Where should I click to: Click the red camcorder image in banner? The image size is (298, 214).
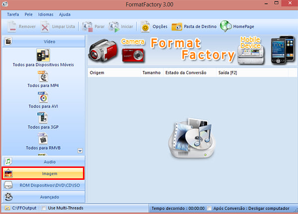click(103, 51)
